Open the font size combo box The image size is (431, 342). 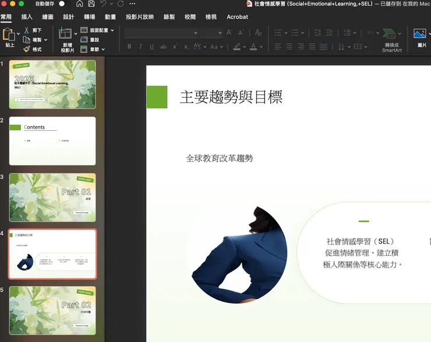click(211, 33)
